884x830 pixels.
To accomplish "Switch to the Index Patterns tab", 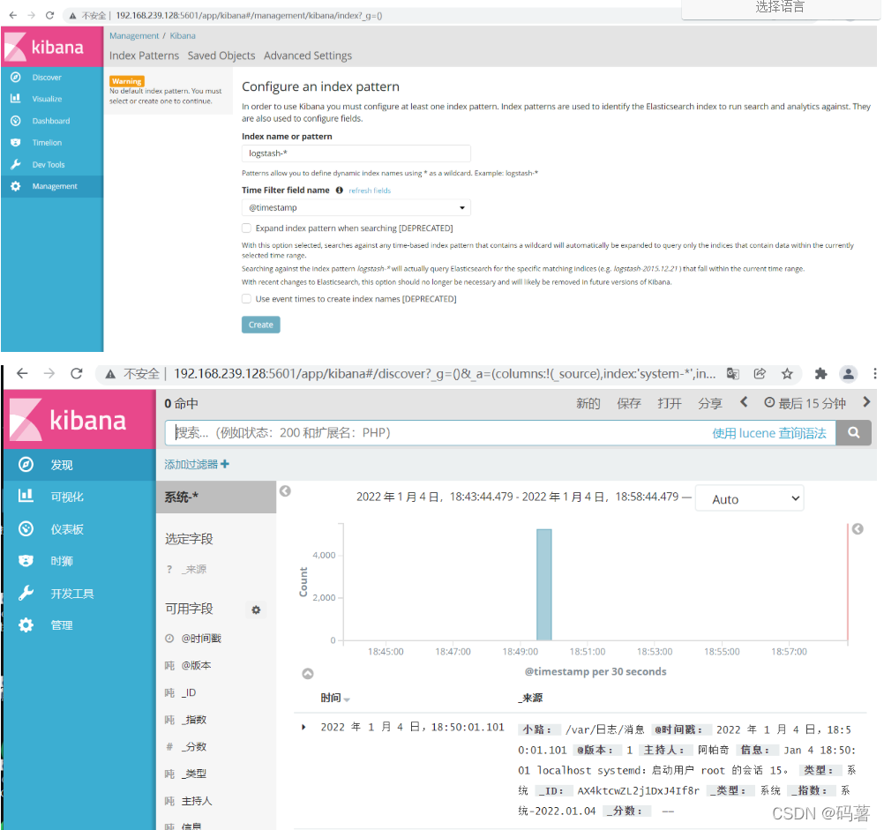I will coord(144,56).
